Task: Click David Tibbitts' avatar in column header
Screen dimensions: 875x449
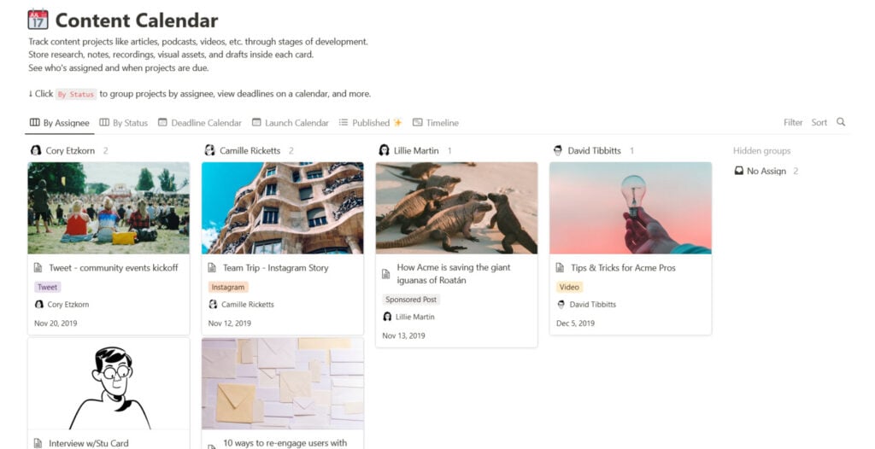Action: 558,150
